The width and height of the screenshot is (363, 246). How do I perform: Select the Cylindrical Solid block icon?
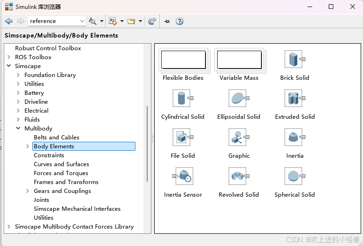point(182,98)
